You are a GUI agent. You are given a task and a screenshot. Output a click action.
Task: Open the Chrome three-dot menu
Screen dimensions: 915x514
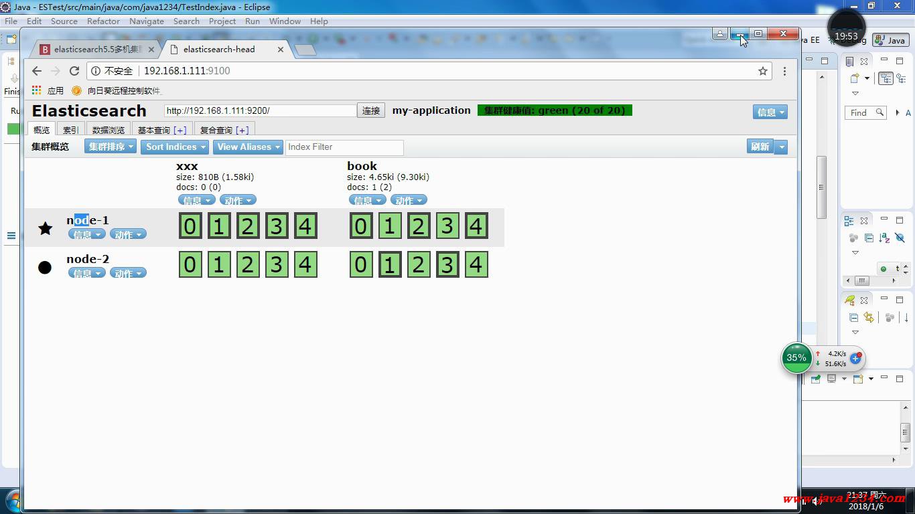(x=784, y=71)
